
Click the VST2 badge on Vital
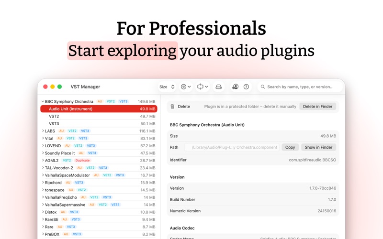tap(70, 138)
